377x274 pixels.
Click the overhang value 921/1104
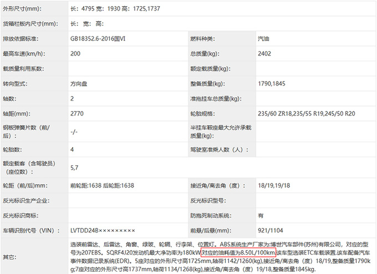pyautogui.click(x=270, y=230)
